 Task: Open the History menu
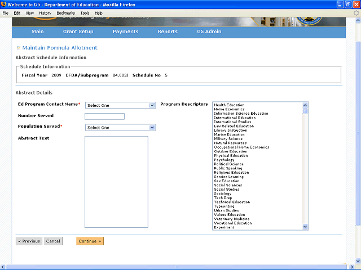tap(45, 13)
